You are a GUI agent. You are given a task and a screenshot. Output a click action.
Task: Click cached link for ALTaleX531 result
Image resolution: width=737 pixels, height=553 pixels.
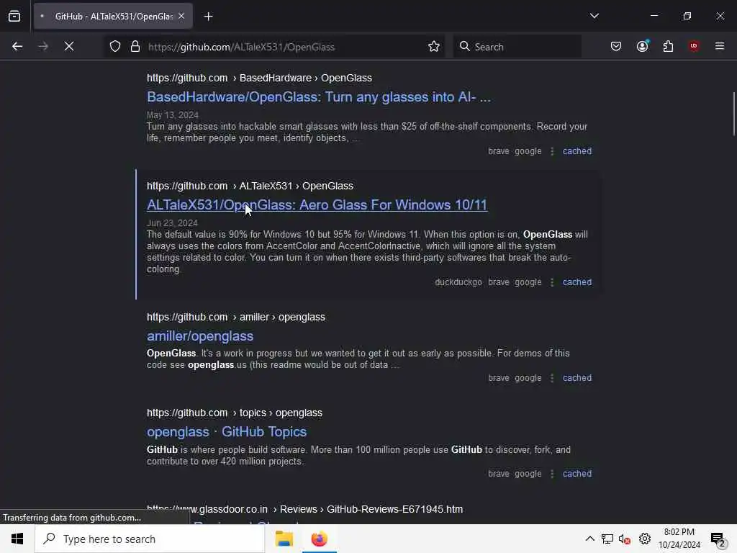tap(577, 282)
